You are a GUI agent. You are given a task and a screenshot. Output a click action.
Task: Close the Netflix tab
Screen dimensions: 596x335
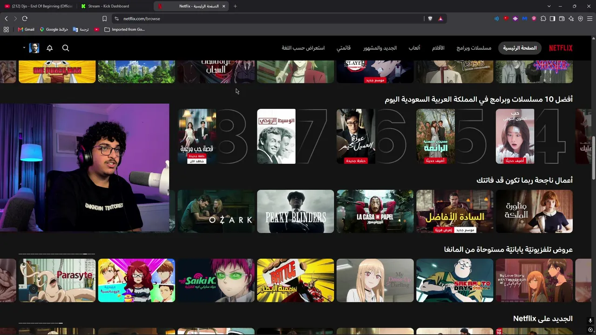(224, 6)
